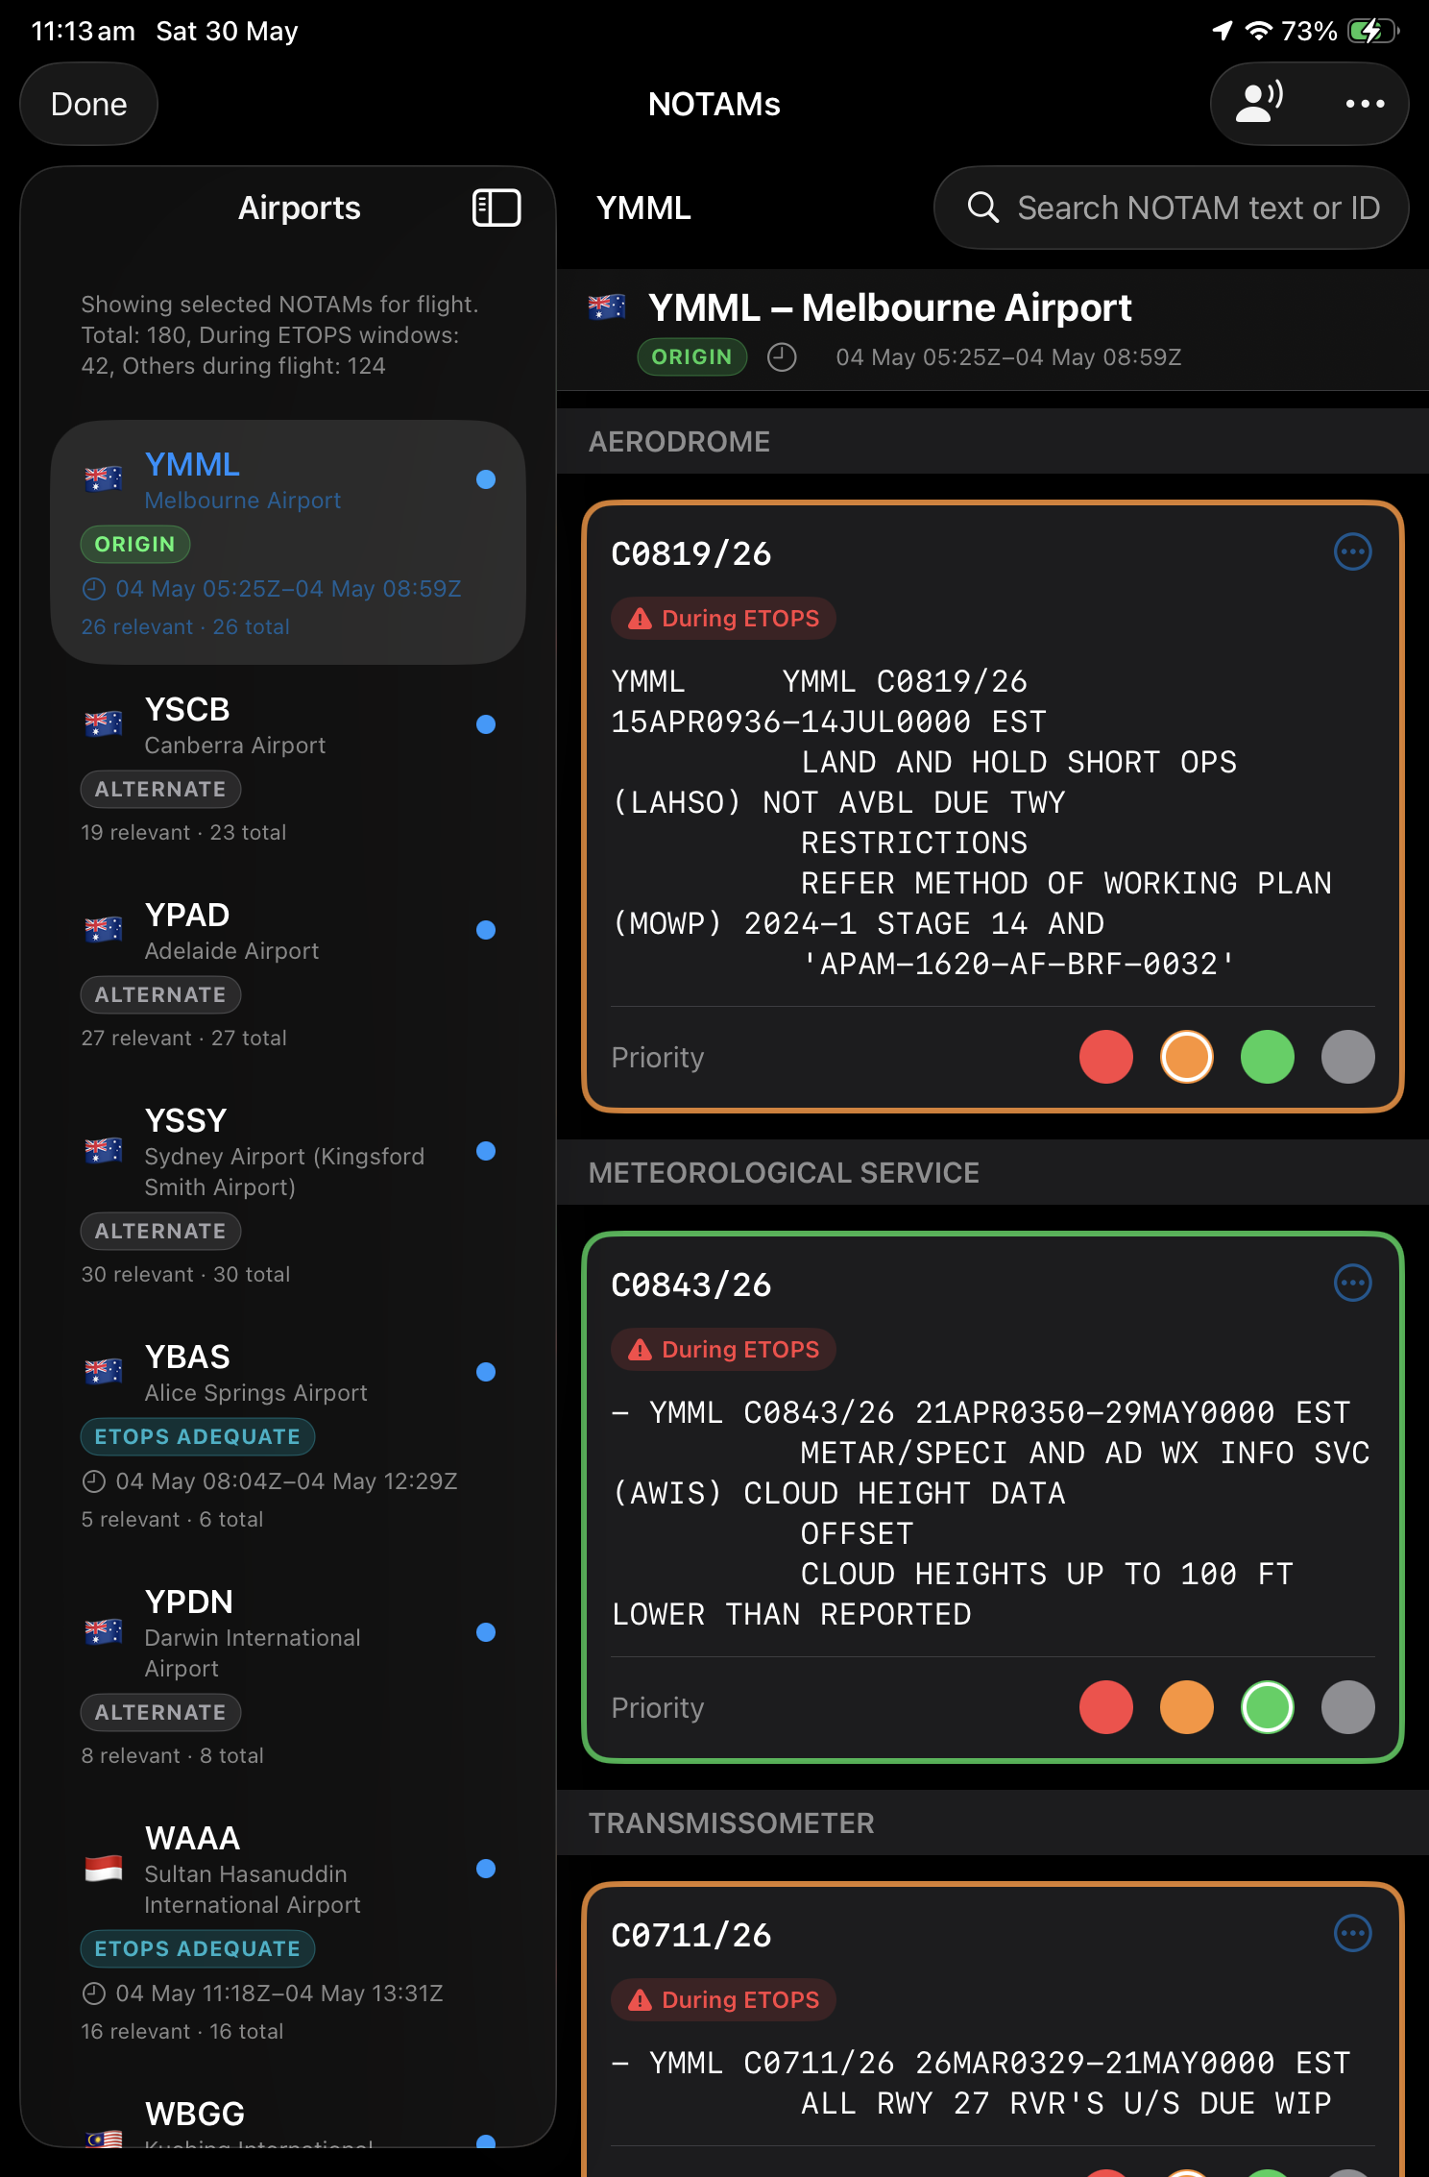Select YMML Melbourne Airport in the list
The image size is (1429, 2177).
click(x=288, y=542)
